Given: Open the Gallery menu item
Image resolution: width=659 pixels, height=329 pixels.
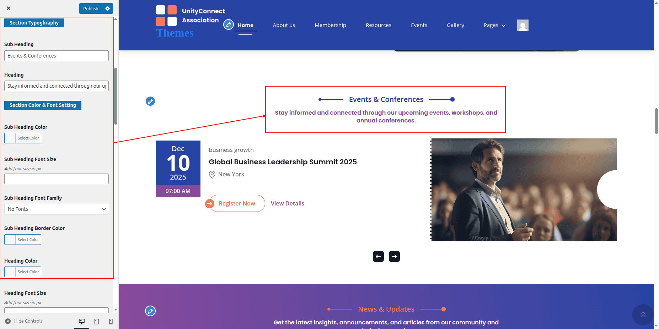Looking at the screenshot, I should pos(455,25).
